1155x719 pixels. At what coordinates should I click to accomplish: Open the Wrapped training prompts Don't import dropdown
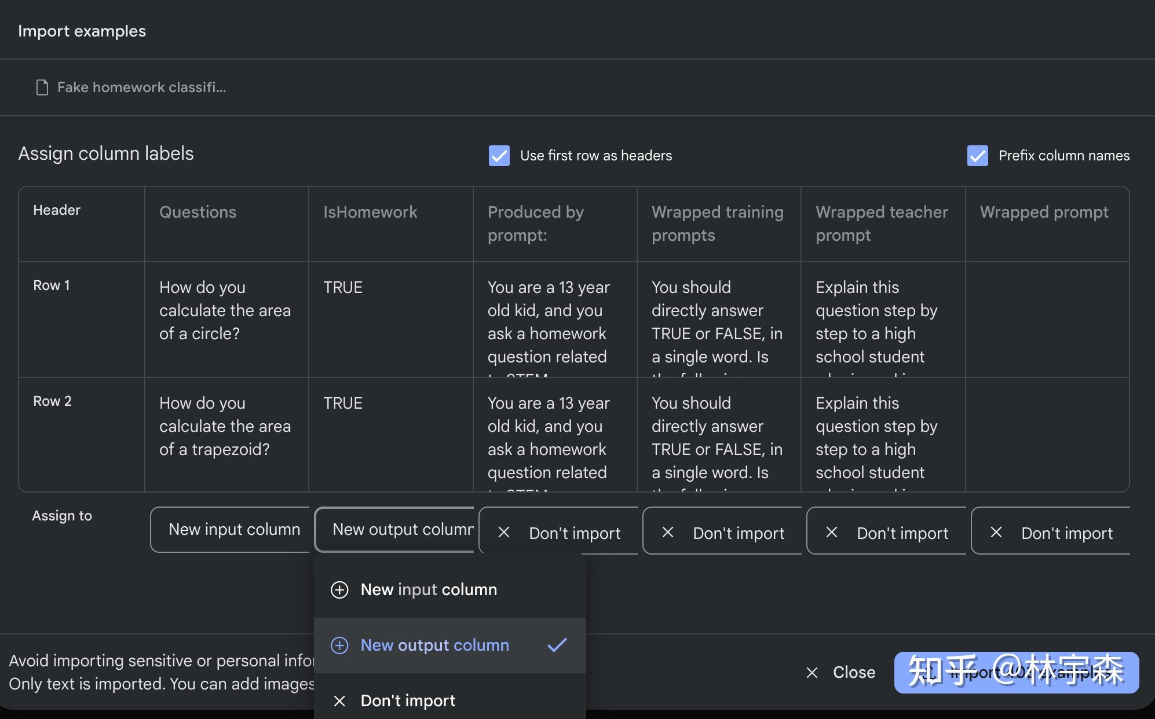(738, 533)
